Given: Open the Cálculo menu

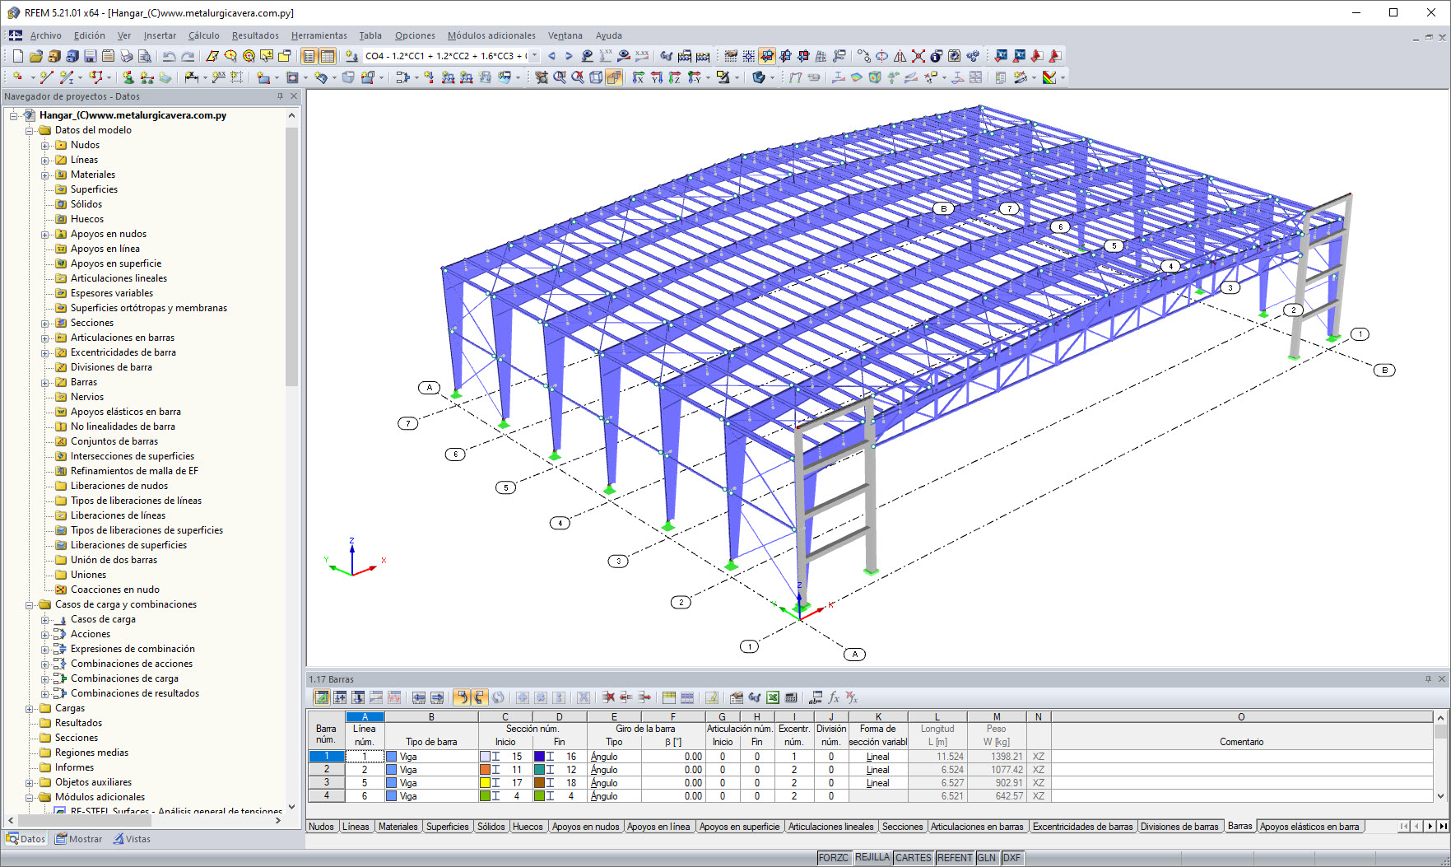Looking at the screenshot, I should pos(204,35).
